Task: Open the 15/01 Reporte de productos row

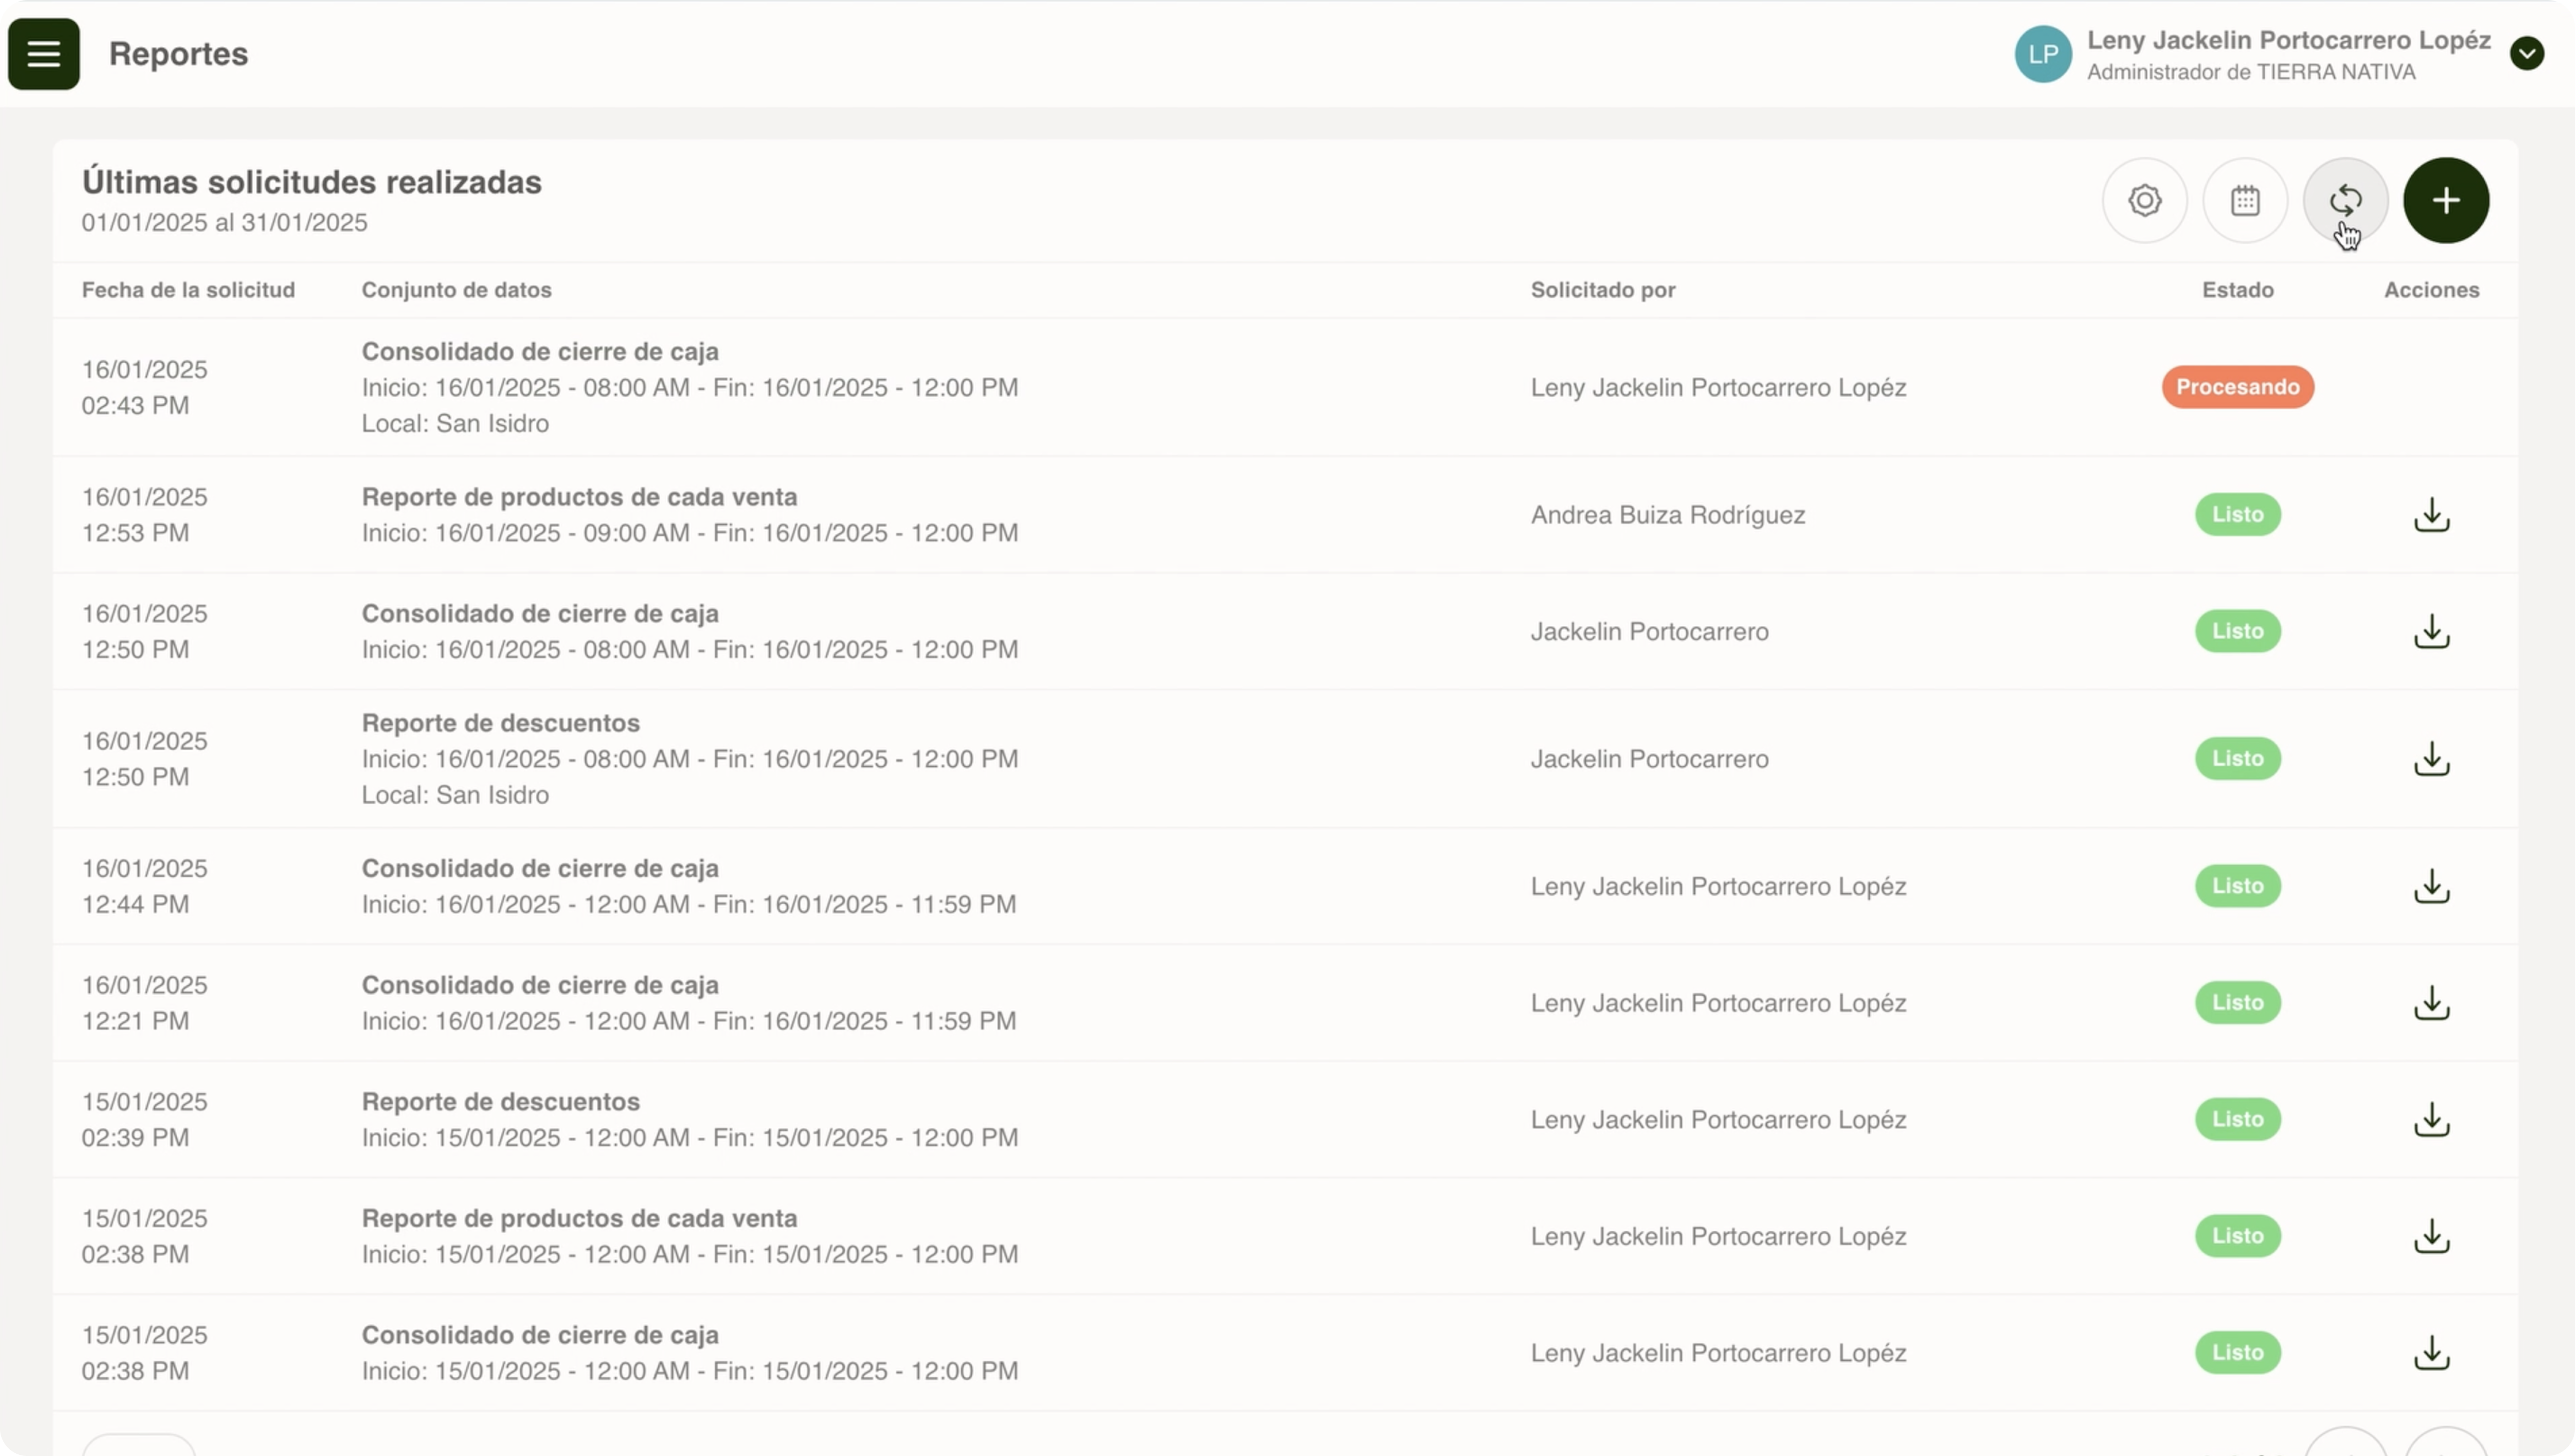Action: pos(579,1219)
